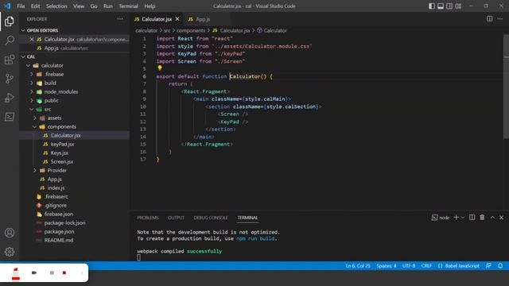Open the terminal icon in activity bar
The image size is (509, 286).
tap(10, 117)
